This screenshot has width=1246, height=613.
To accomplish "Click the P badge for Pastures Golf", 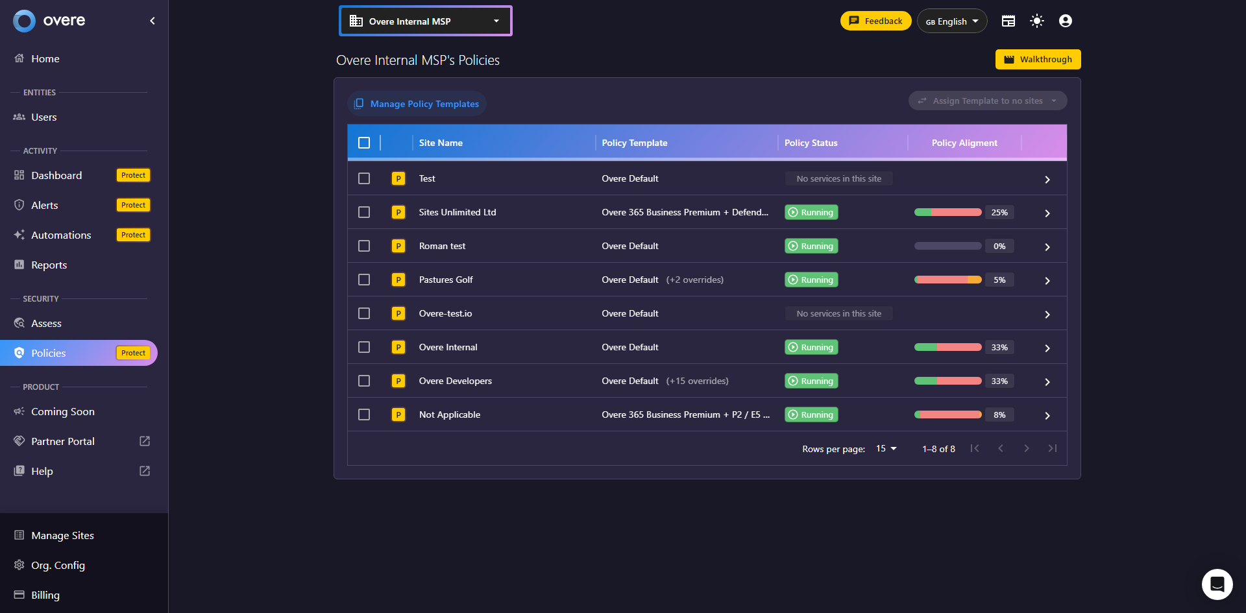I will point(398,280).
